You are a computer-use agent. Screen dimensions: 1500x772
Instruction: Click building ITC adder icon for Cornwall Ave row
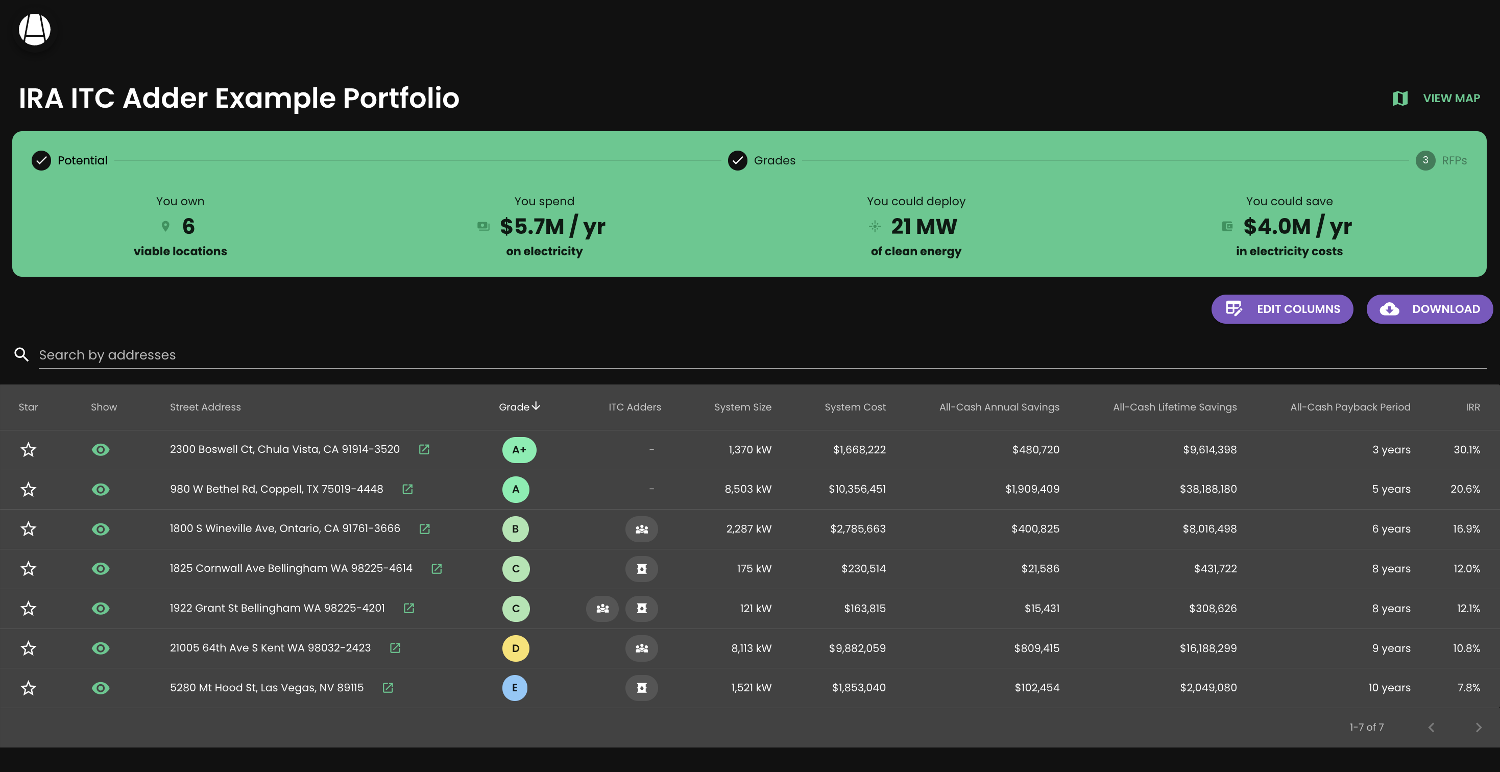point(641,569)
